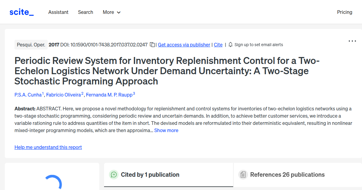
Task: Copy the DOI using the copy icon
Action: pyautogui.click(x=152, y=44)
